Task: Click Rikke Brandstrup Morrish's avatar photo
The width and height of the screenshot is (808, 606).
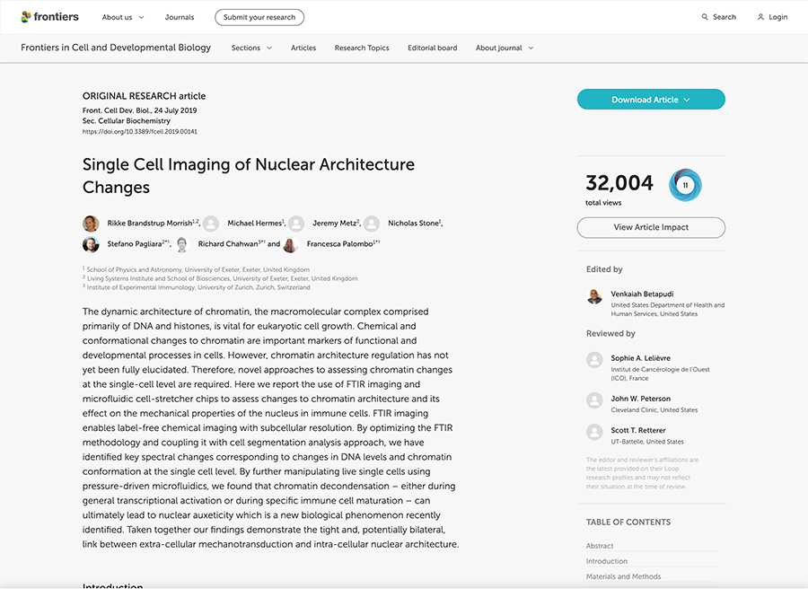Action: [91, 224]
